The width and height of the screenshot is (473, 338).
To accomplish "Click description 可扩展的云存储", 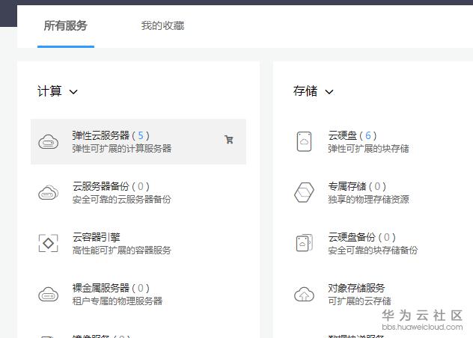I will pyautogui.click(x=359, y=301).
